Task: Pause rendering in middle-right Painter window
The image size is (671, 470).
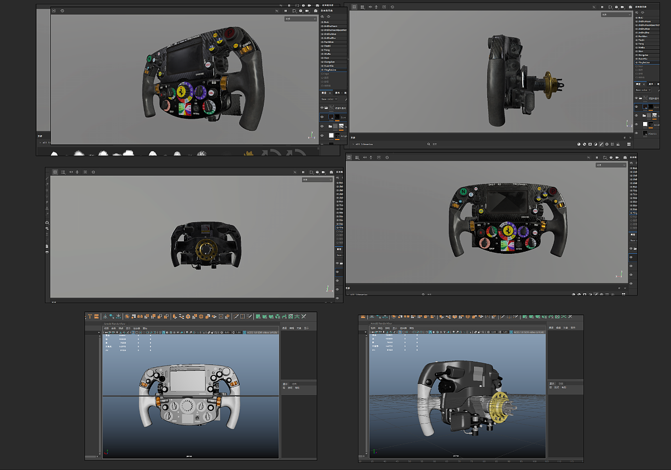Action: point(597,158)
